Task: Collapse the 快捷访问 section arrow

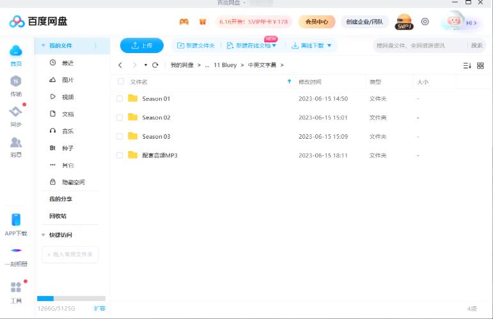Action: coord(43,235)
